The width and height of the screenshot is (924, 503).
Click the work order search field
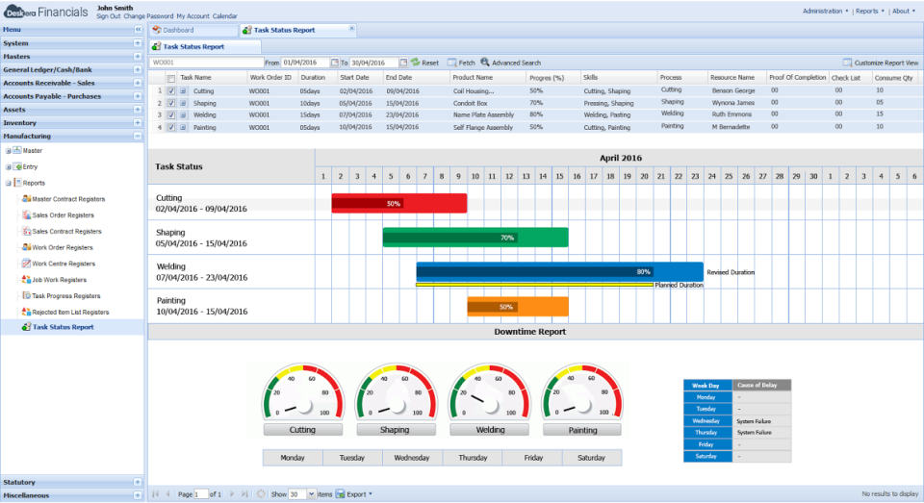pos(204,63)
